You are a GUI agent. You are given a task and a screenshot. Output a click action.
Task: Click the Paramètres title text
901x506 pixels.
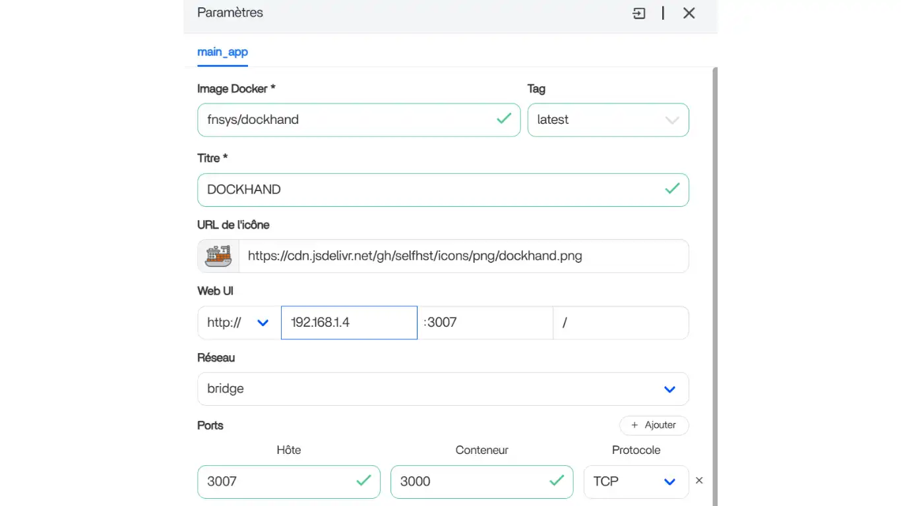[230, 13]
